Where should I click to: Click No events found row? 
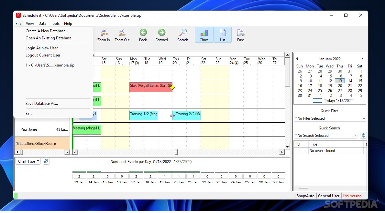330,151
